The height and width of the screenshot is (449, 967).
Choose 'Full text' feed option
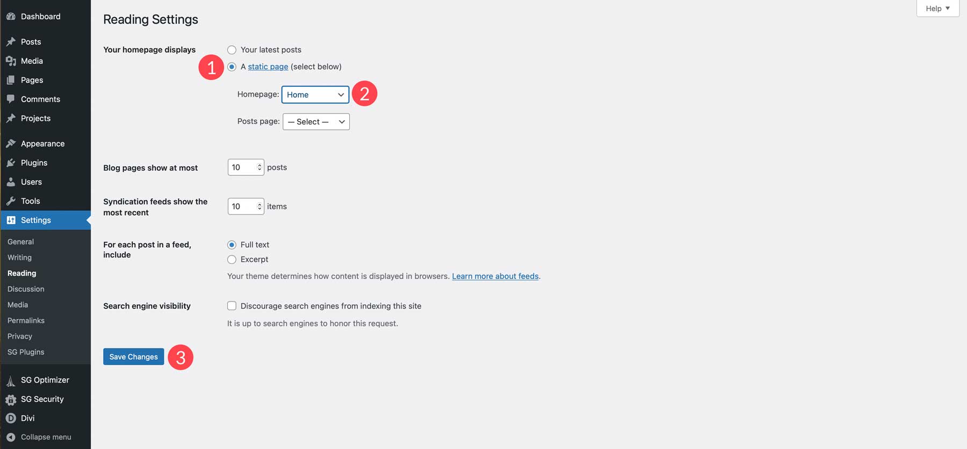pos(232,245)
